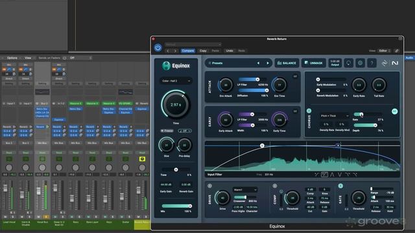Toggle the Comp section power button
This screenshot has height=233, width=415.
pyautogui.click(x=275, y=186)
